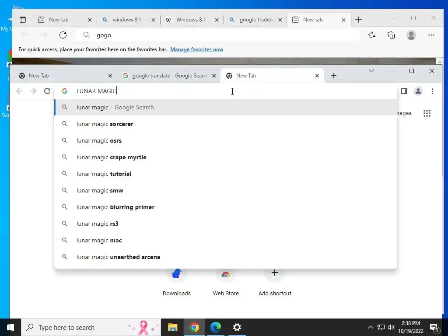The width and height of the screenshot is (448, 336).
Task: Close first Chrome New Tab
Action: pos(110,76)
